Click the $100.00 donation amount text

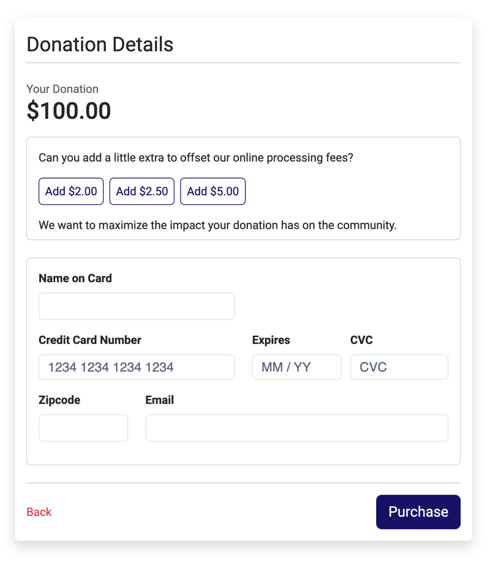pos(69,111)
